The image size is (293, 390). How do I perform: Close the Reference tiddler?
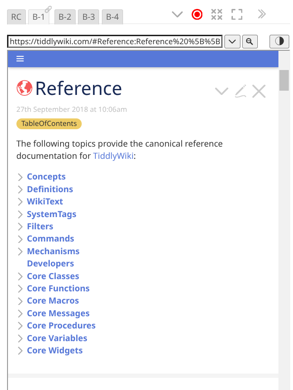(x=259, y=91)
